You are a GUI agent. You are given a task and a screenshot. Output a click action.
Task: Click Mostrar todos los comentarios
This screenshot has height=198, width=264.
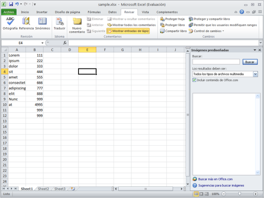pos(131,25)
